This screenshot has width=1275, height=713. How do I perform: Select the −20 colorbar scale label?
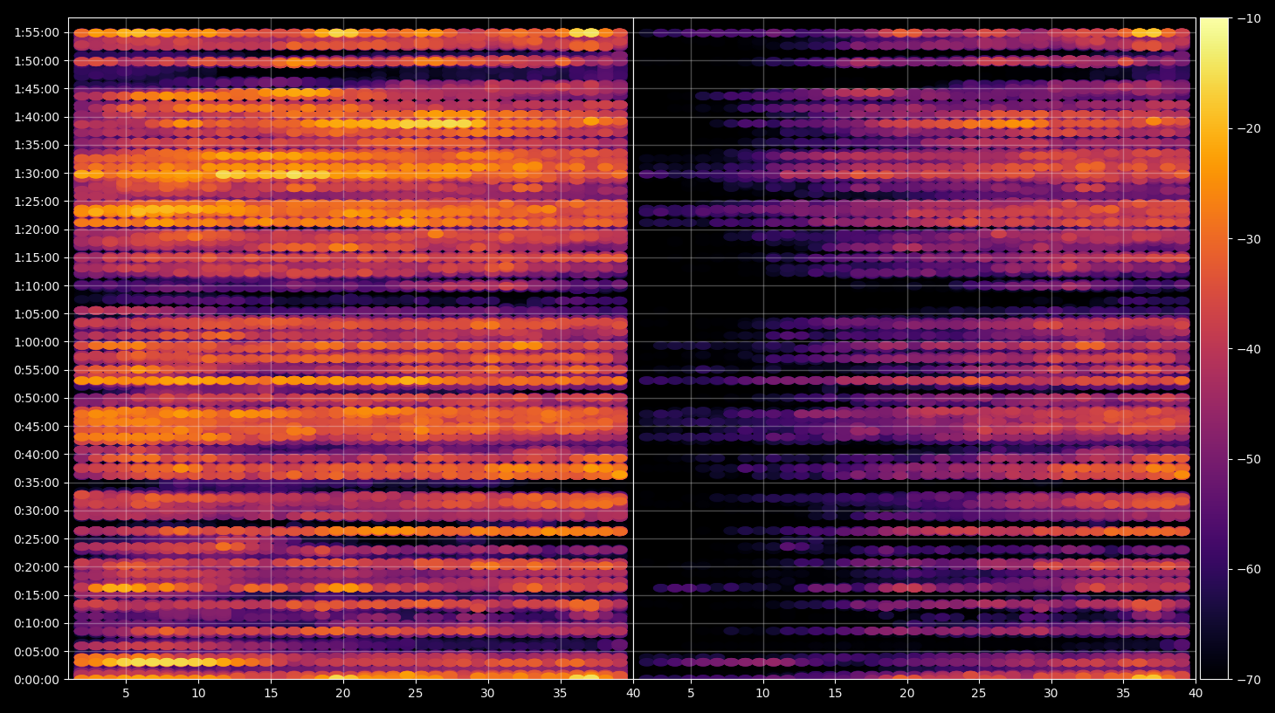pos(1250,128)
